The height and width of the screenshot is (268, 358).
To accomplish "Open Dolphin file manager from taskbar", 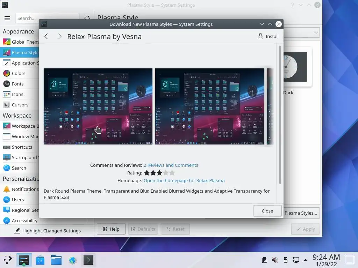I will [56, 260].
